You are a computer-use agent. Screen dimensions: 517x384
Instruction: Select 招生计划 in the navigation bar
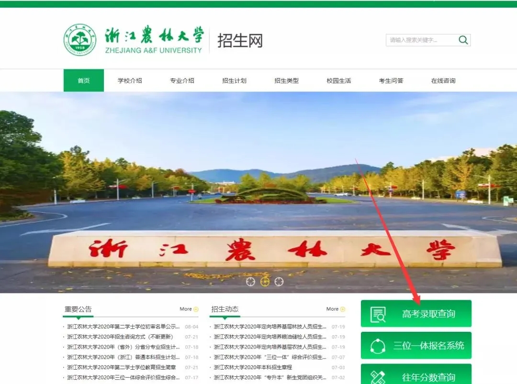point(234,80)
